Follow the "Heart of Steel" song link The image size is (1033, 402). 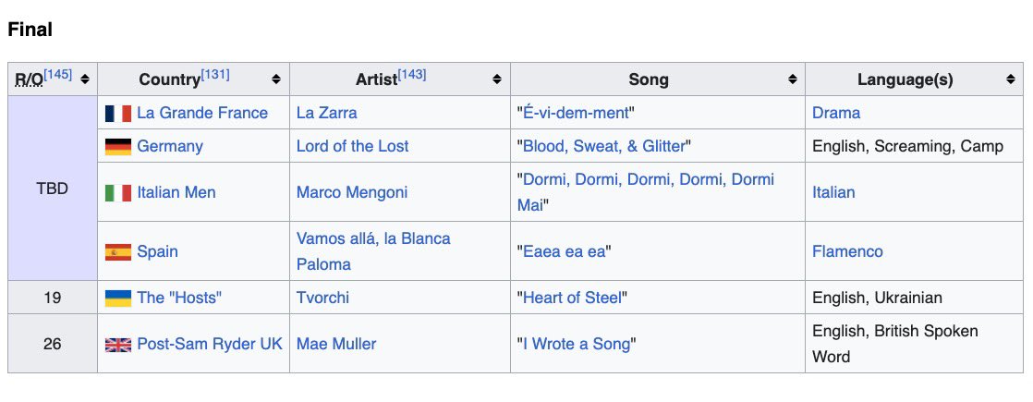click(x=573, y=298)
